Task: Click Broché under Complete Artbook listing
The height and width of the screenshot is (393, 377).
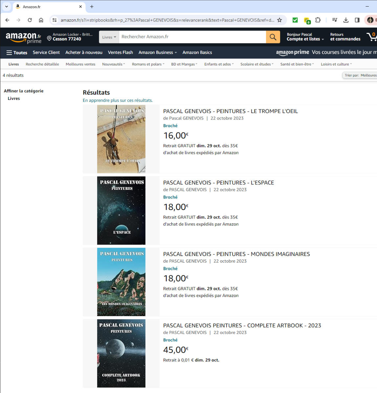Action: (170, 340)
